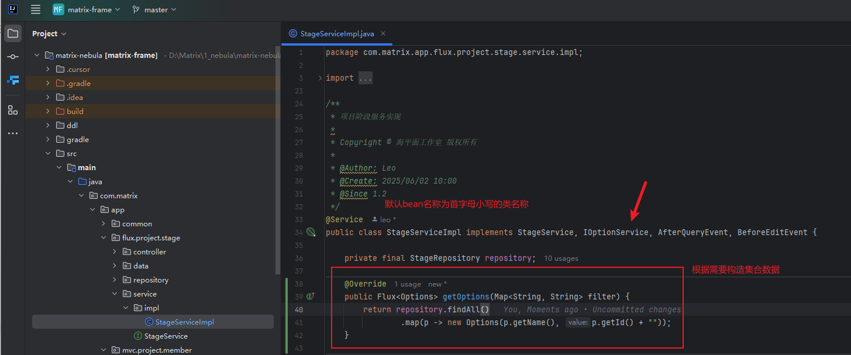Select StageService in the project tree
The width and height of the screenshot is (851, 355).
(x=166, y=336)
